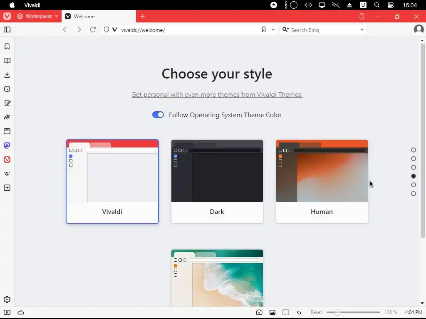Click the muted volume menu bar icon

coord(336,5)
